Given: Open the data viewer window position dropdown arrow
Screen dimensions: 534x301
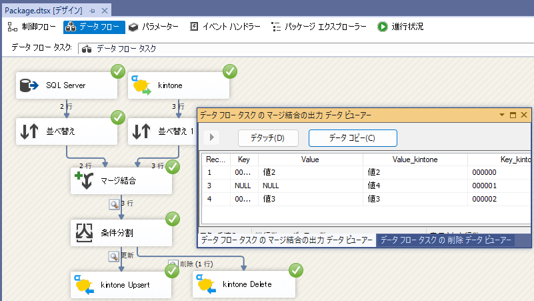Looking at the screenshot, I should (x=502, y=115).
